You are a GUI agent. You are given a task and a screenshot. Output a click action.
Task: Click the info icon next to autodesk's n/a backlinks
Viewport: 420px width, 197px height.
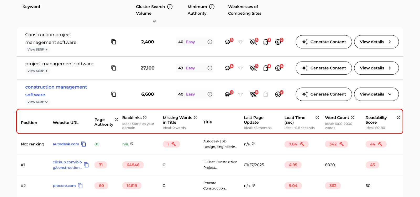[132, 143]
